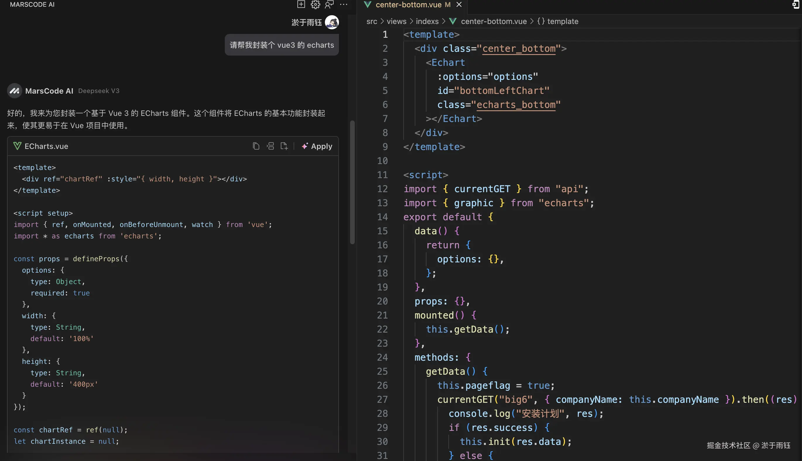This screenshot has height=461, width=802.
Task: Open MarsCode AI settings gear
Action: [x=315, y=4]
